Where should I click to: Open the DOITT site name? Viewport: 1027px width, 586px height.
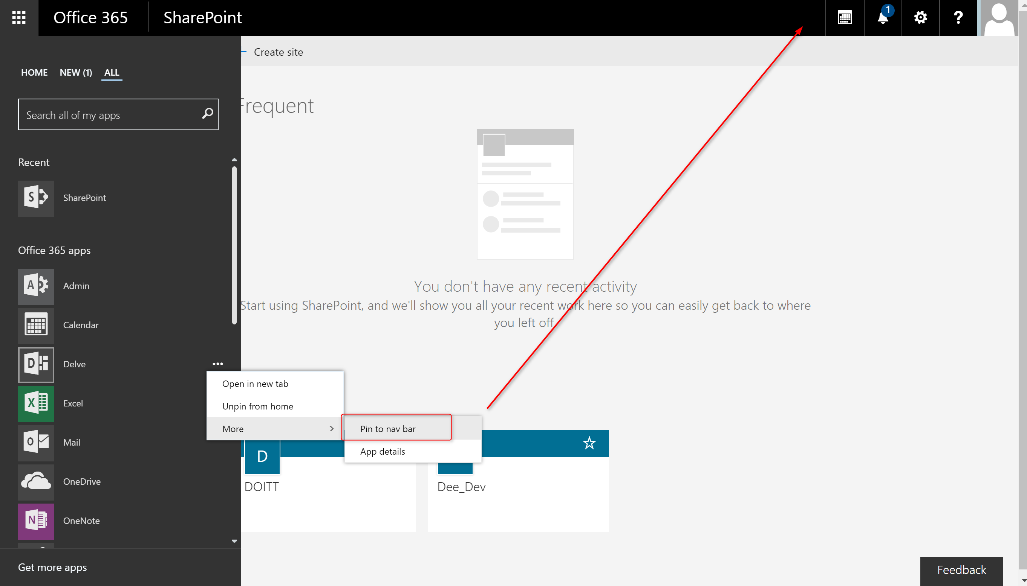tap(262, 487)
